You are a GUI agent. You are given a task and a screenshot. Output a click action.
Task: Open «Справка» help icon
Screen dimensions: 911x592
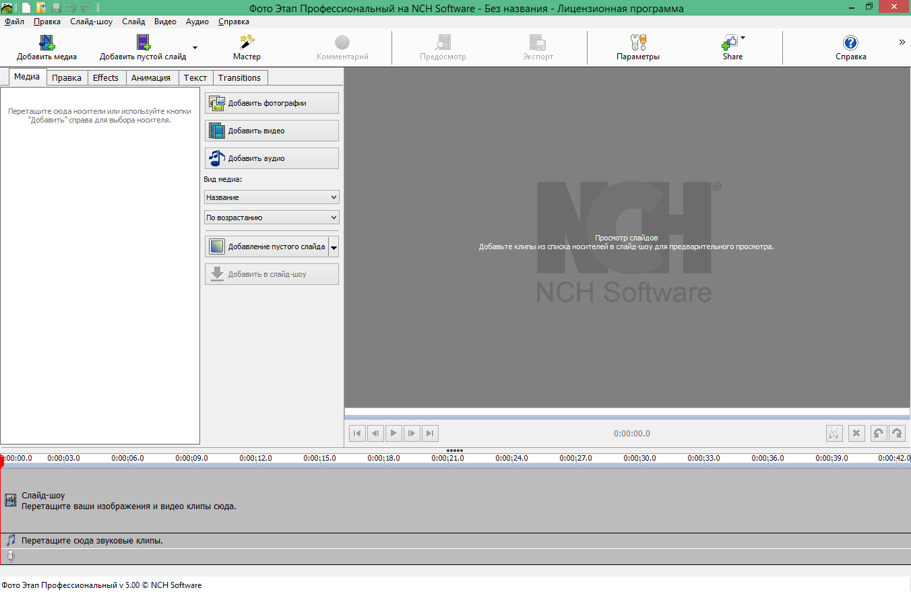tap(850, 42)
